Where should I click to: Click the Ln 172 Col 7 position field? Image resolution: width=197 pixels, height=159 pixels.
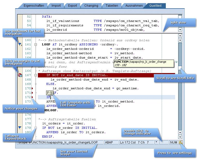pyautogui.click(x=136, y=142)
